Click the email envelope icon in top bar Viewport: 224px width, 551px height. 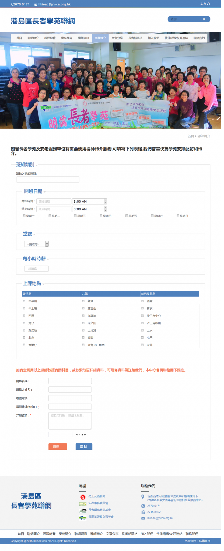pyautogui.click(x=36, y=5)
